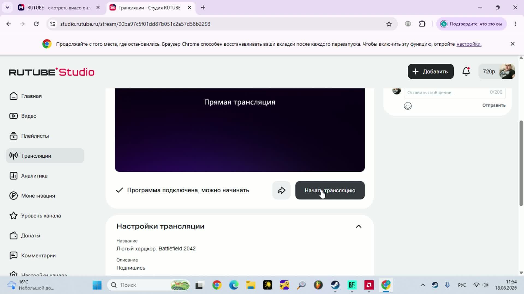This screenshot has width=524, height=294.
Task: Open the Windows Start menu
Action: click(97, 285)
